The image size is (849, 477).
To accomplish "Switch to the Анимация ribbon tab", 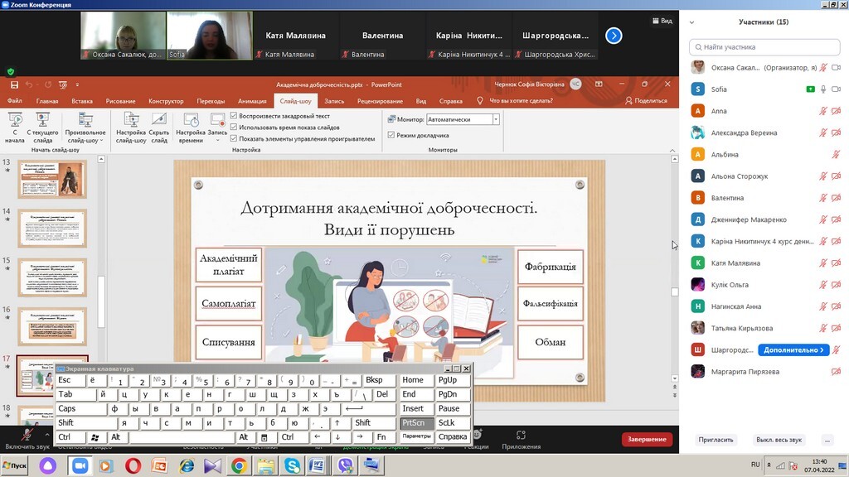I will tap(252, 101).
